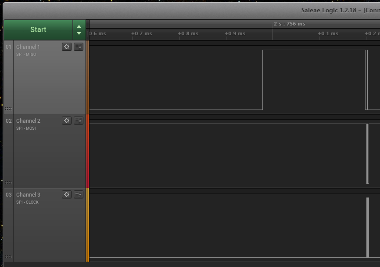Open Channel 2 settings gear
Viewport: 380px width, 267px height.
[67, 121]
